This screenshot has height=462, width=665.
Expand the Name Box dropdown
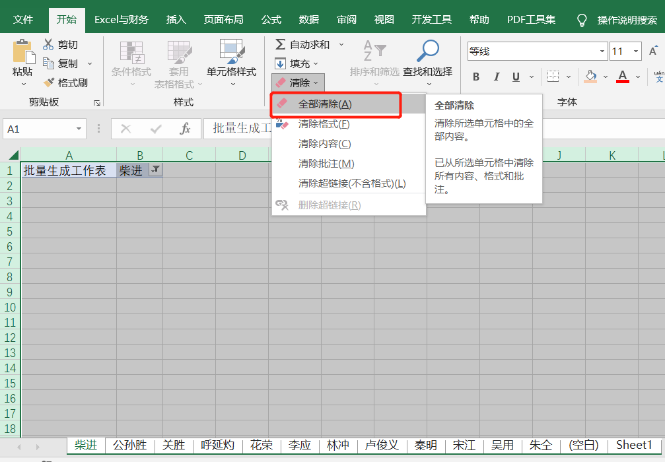pyautogui.click(x=79, y=129)
